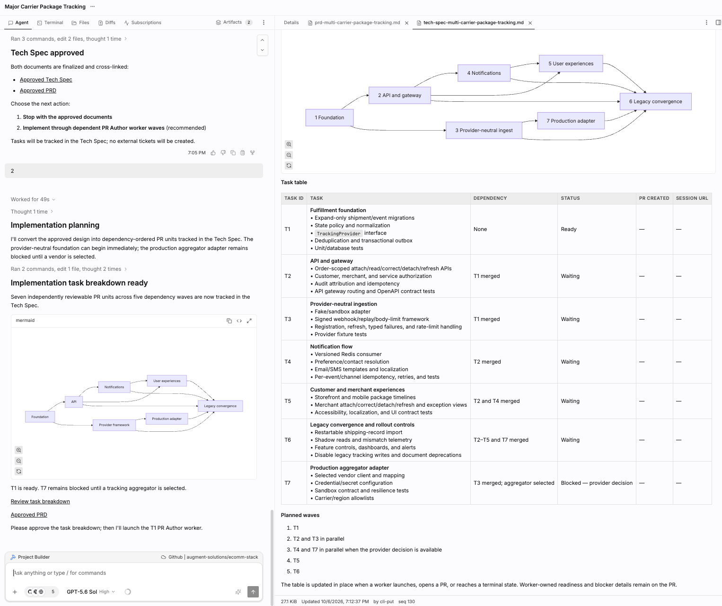Screen dimensions: 722x606
Task: Zoom out on the tech spec dependency diagram
Action: (289, 155)
